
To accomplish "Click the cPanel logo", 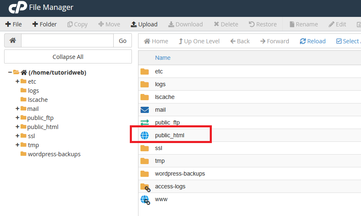I will [18, 7].
